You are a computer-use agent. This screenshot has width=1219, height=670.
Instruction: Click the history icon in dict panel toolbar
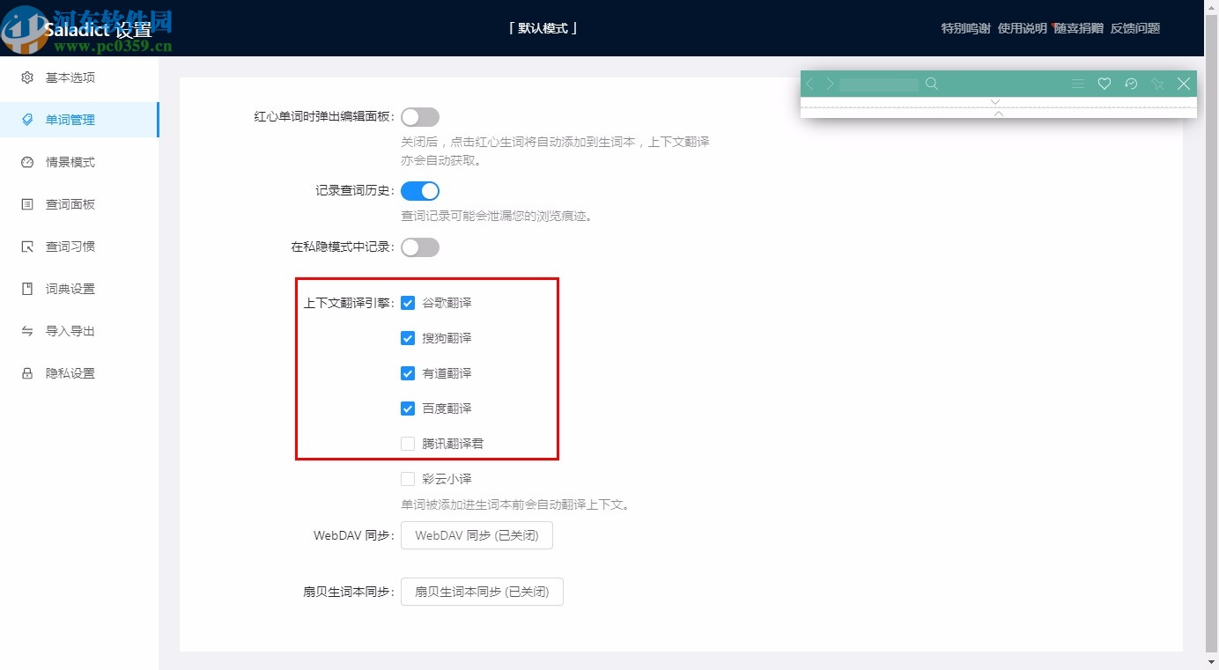pos(1131,83)
